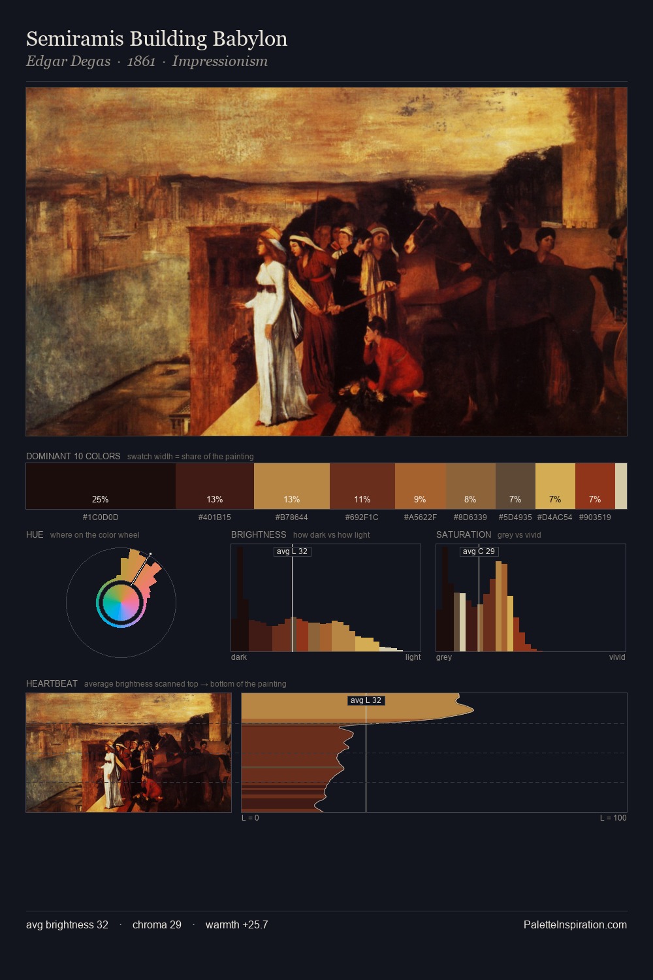Click the hex code #903519 label
653x980 pixels.
pos(595,517)
